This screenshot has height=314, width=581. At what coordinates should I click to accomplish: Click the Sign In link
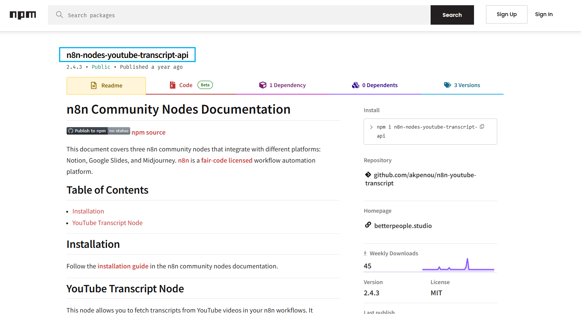click(544, 14)
